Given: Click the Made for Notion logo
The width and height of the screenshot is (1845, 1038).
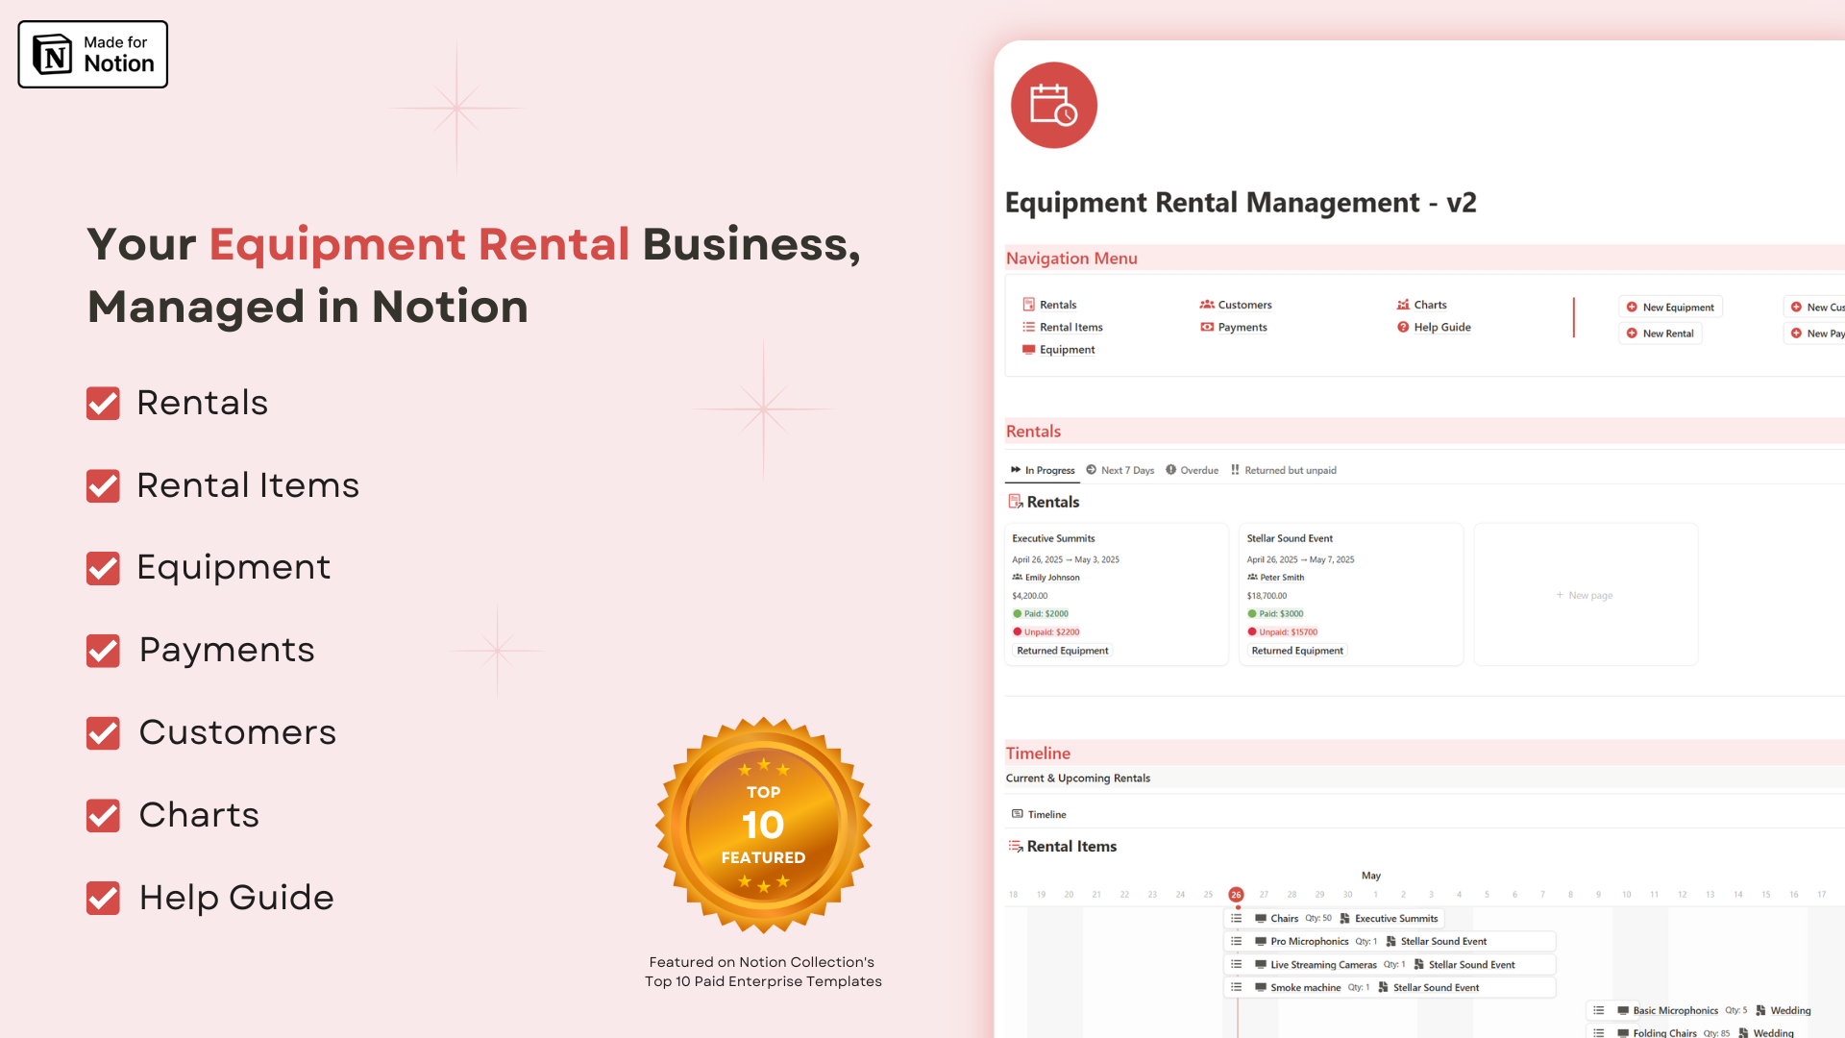Looking at the screenshot, I should point(92,55).
